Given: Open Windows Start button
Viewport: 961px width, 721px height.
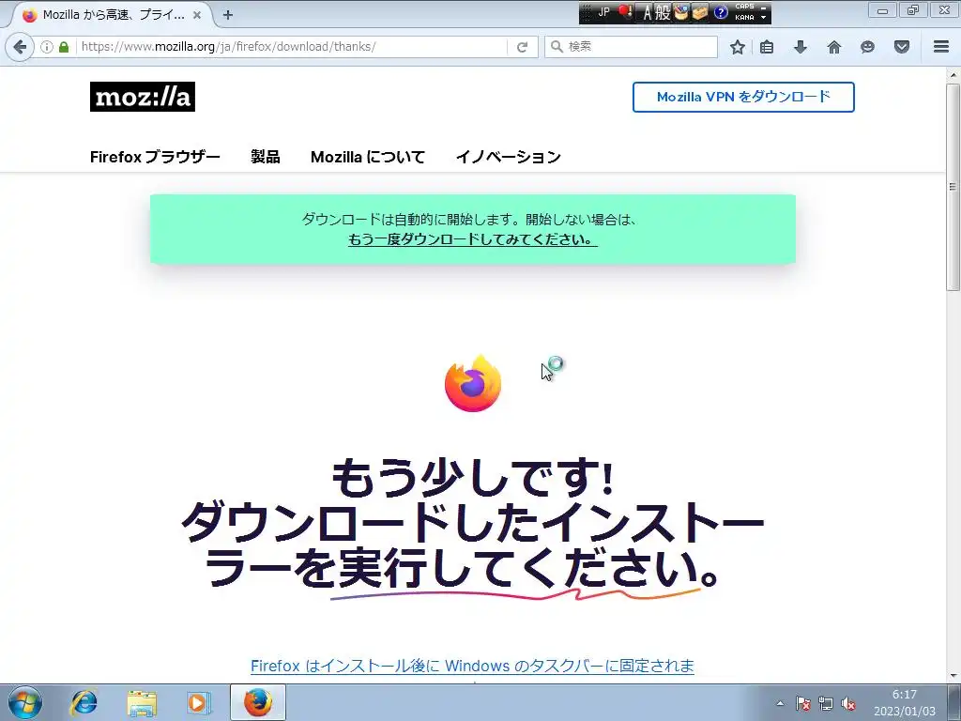Looking at the screenshot, I should pos(25,702).
